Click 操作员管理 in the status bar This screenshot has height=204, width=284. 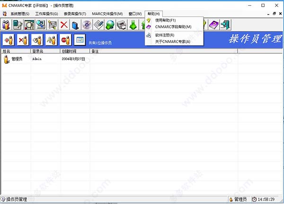tap(17, 199)
